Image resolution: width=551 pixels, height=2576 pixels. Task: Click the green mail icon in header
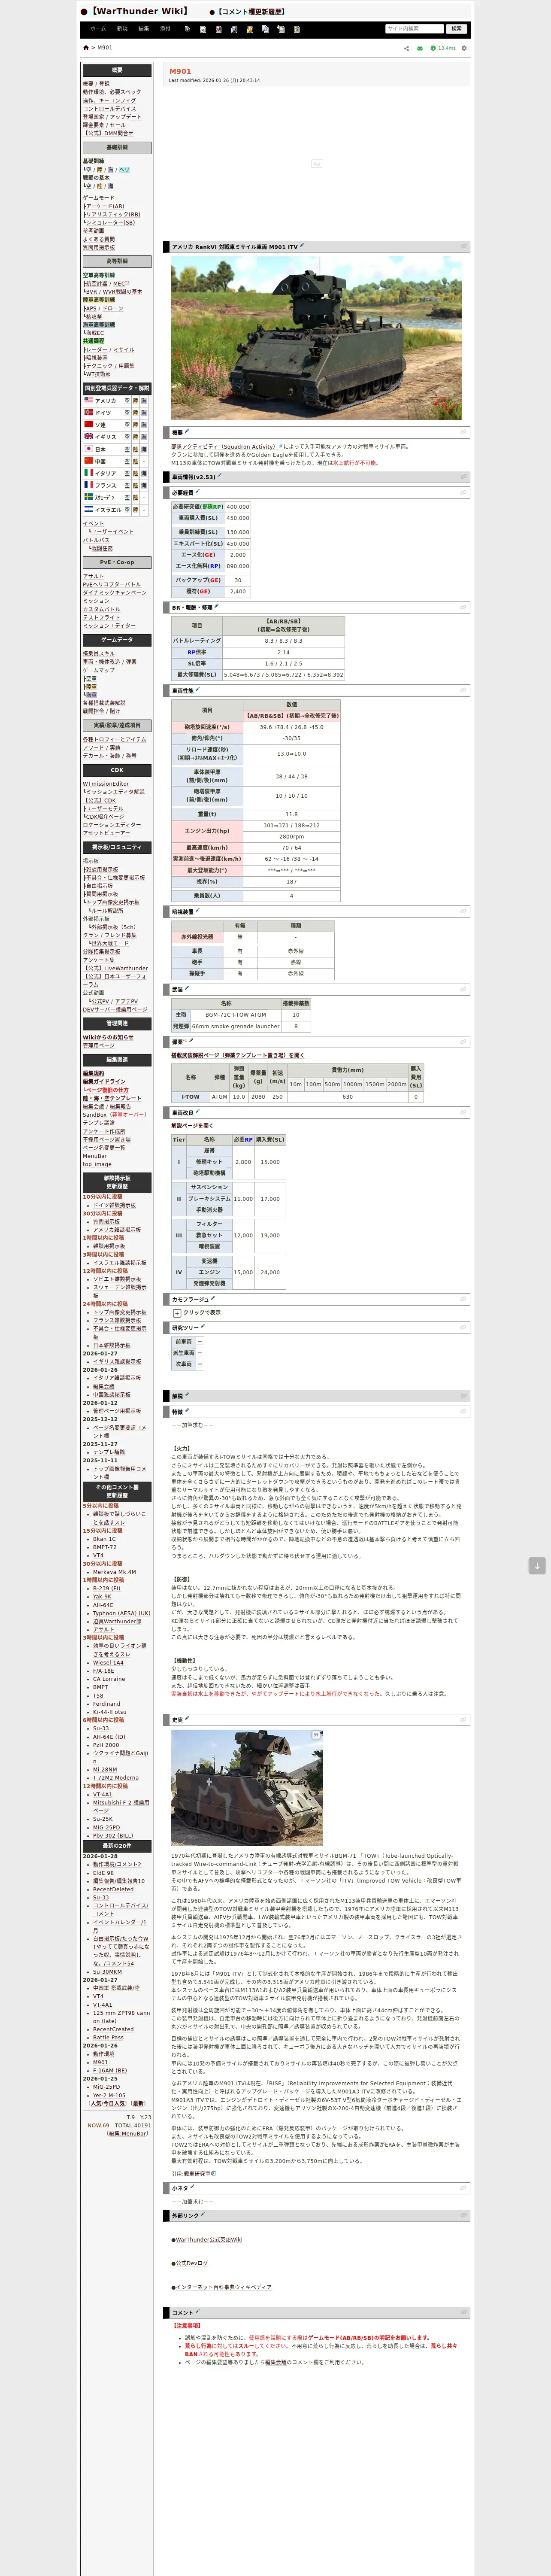pyautogui.click(x=420, y=48)
